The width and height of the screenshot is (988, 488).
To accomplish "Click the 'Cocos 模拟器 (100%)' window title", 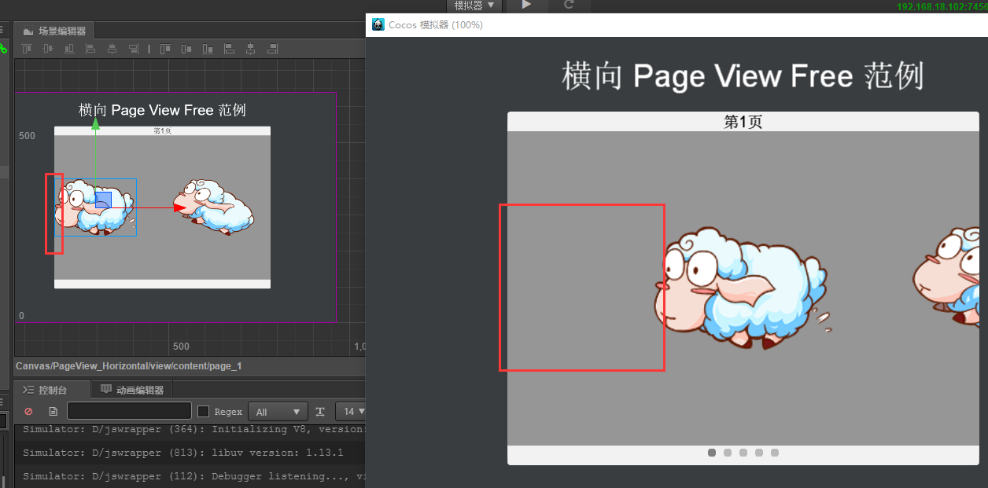I will (x=436, y=25).
